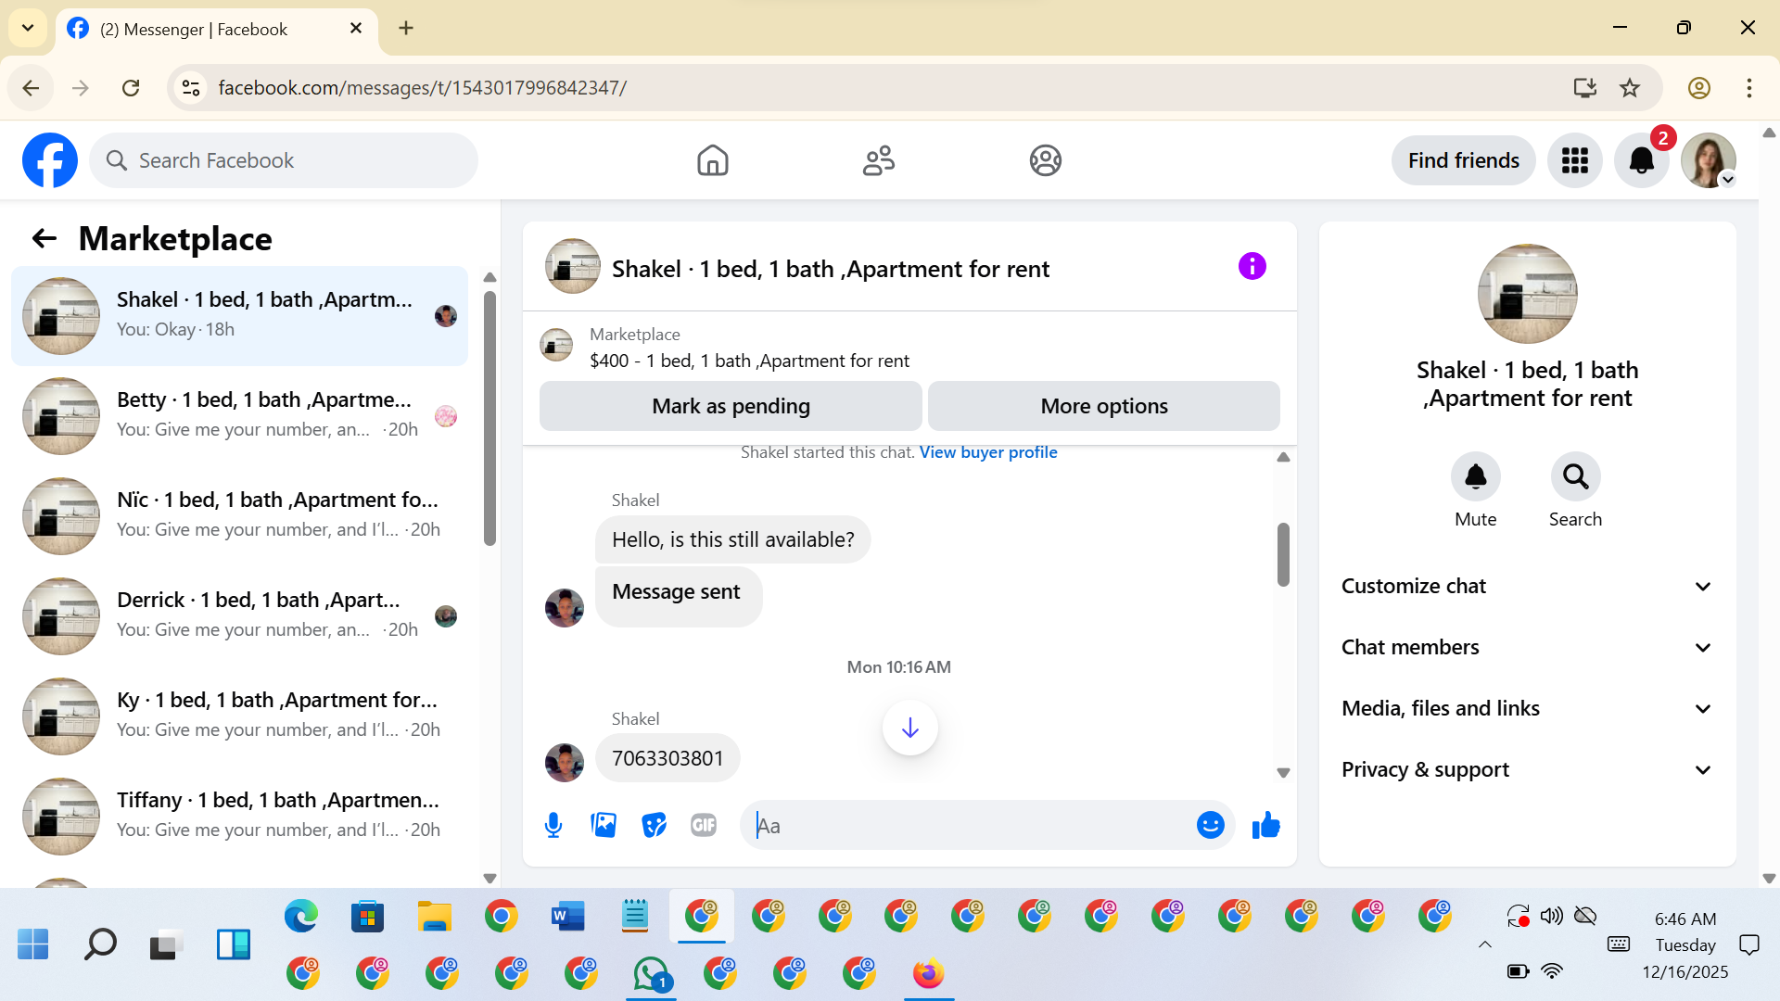This screenshot has width=1780, height=1001.
Task: Click the message thread scrollbar thumb
Action: (1283, 554)
